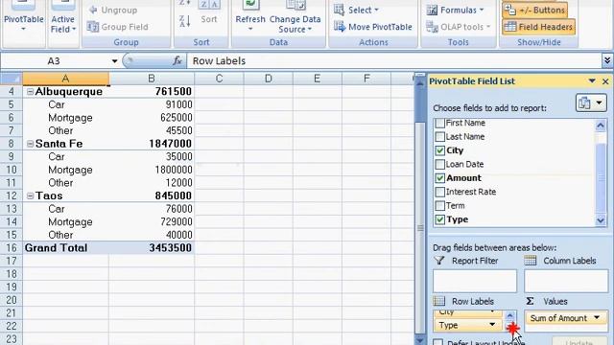Close the PivotTable Field List pane
Image resolution: width=614 pixels, height=345 pixels.
pyautogui.click(x=605, y=81)
